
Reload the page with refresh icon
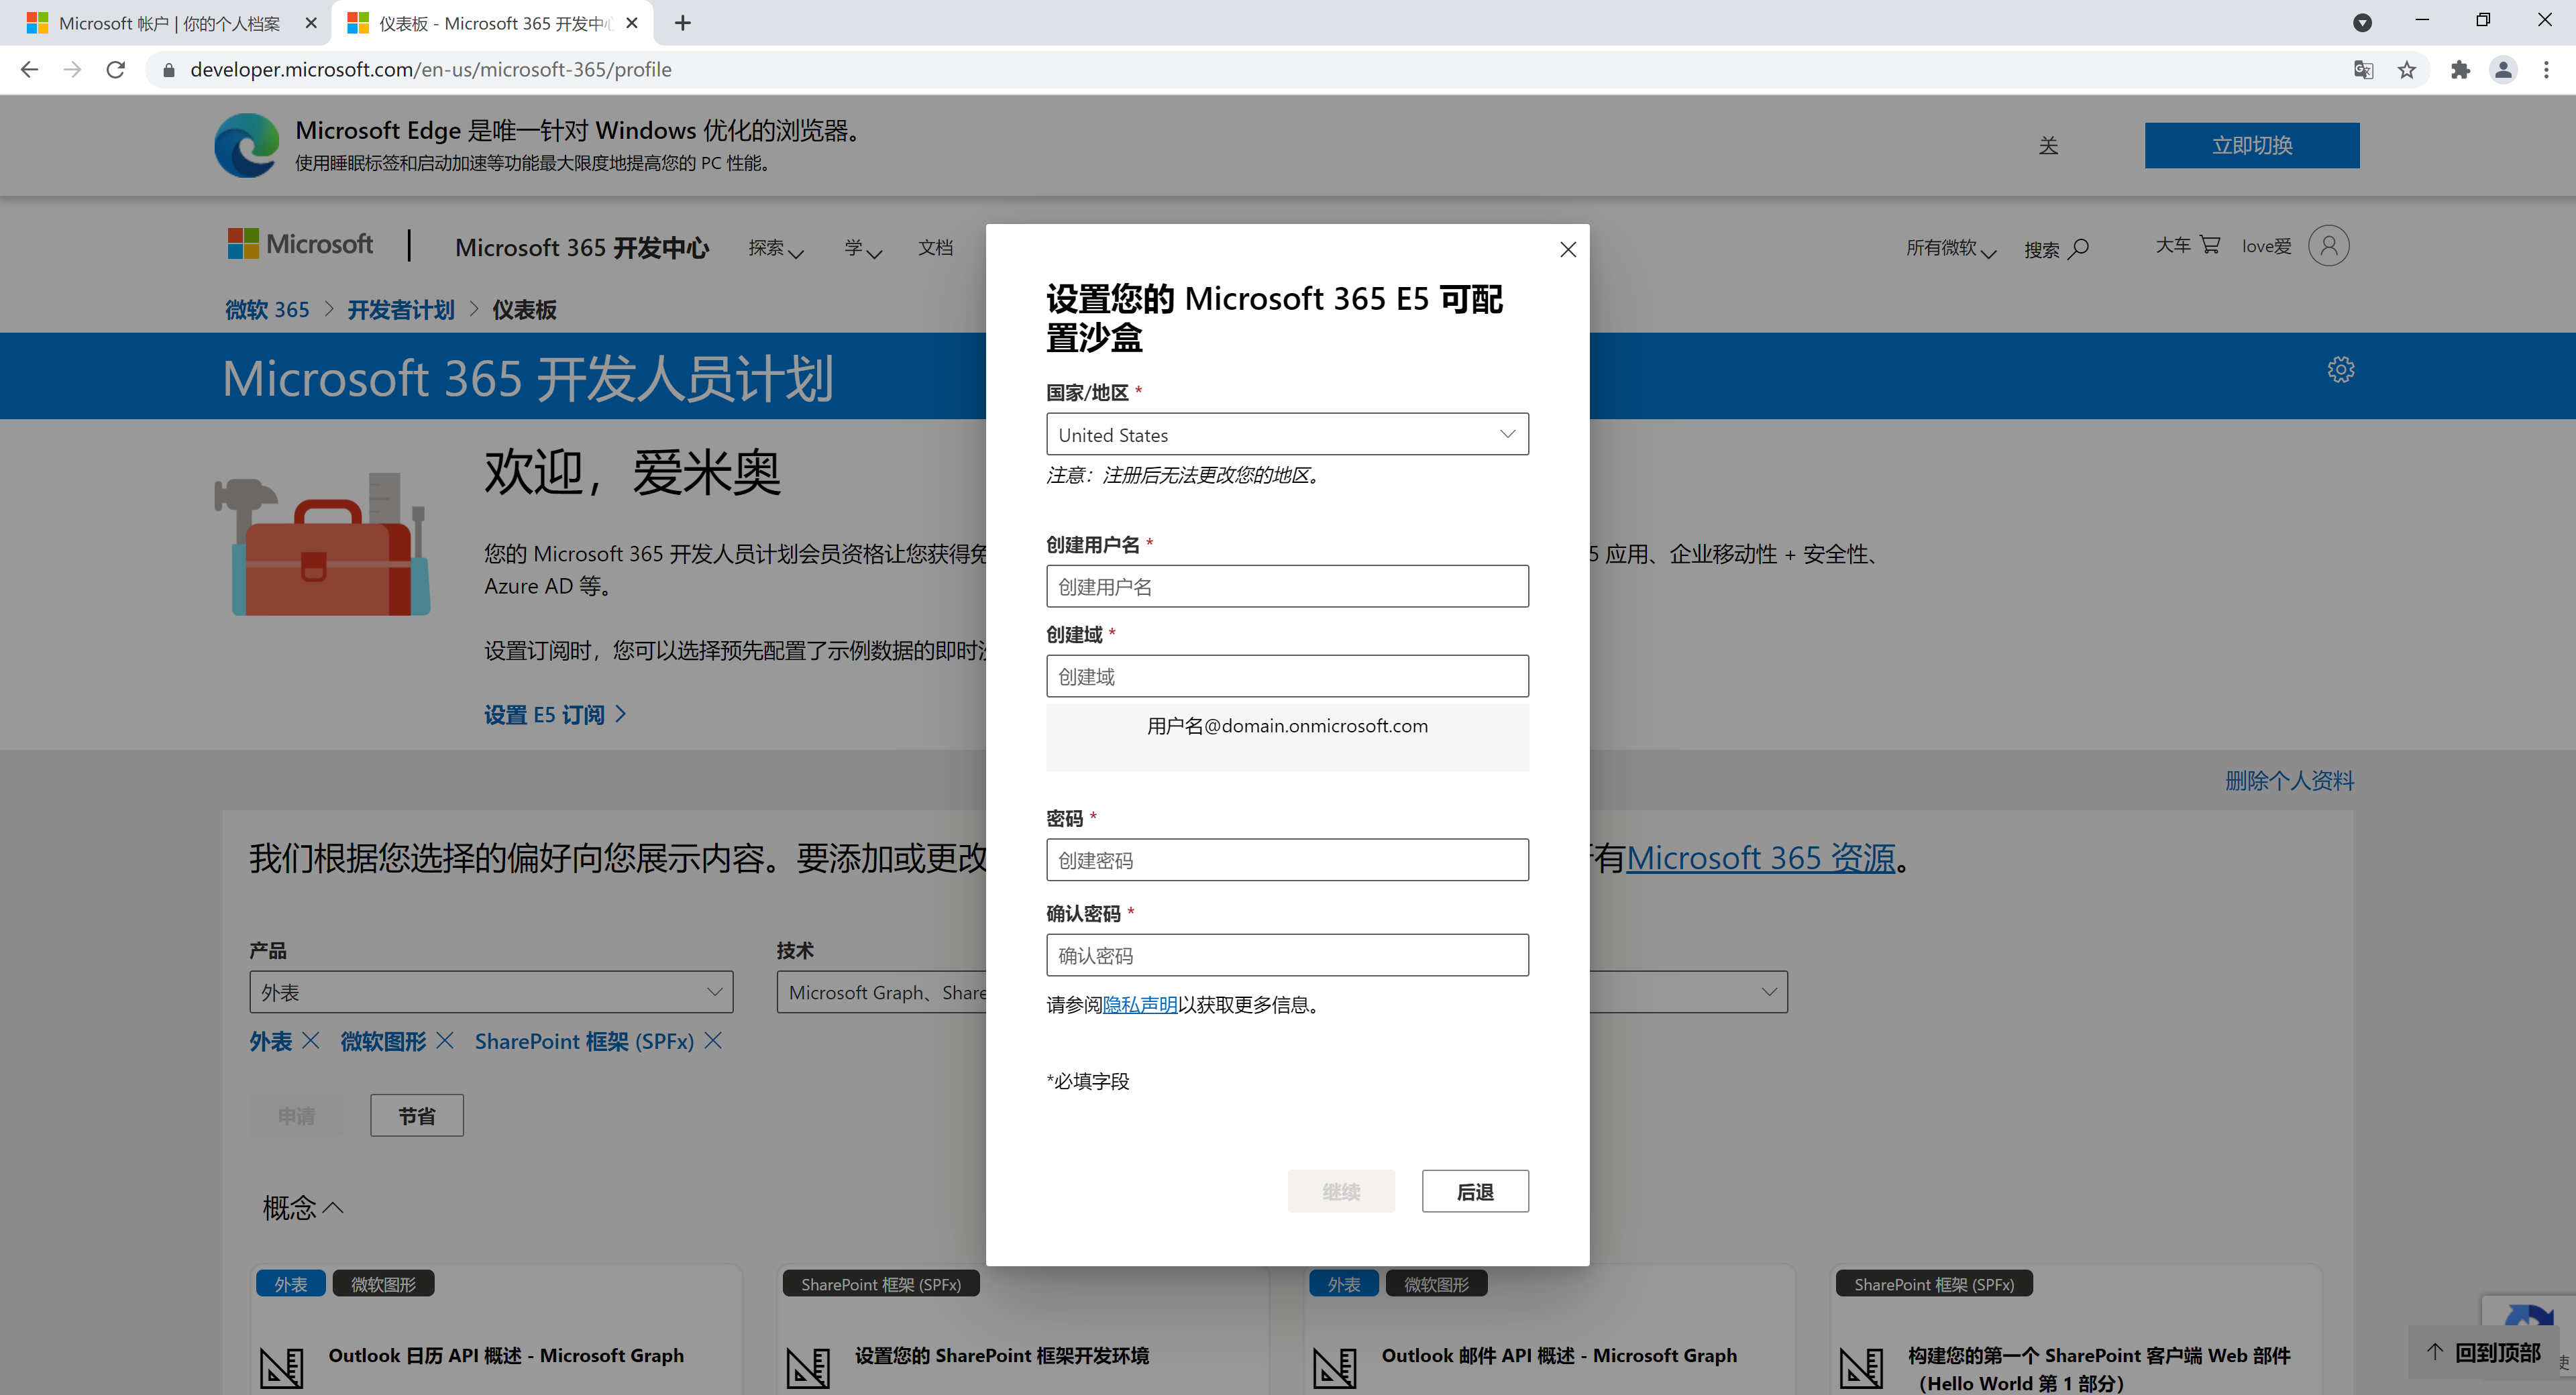coord(116,70)
